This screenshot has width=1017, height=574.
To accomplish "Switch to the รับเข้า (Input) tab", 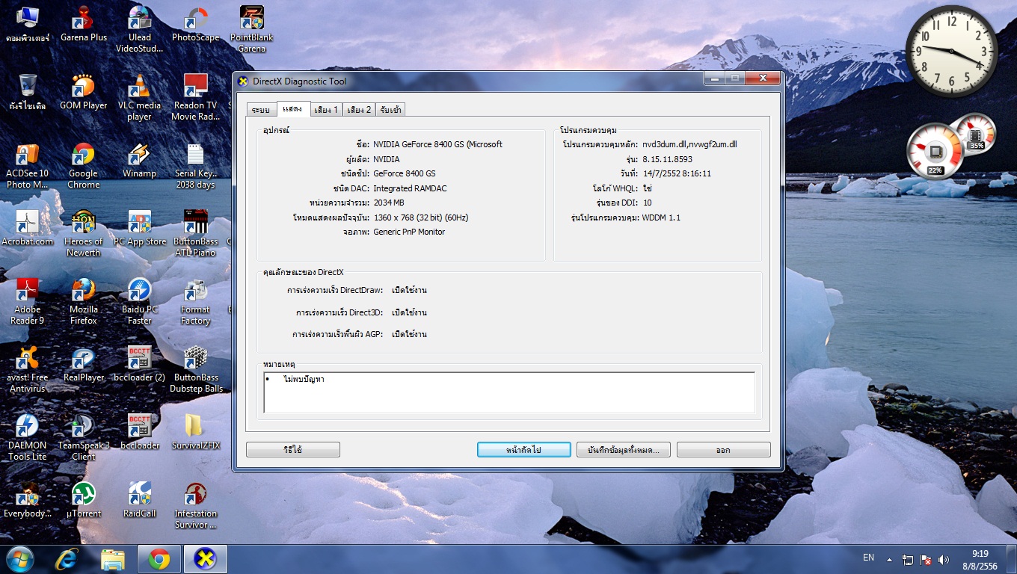I will click(x=390, y=110).
